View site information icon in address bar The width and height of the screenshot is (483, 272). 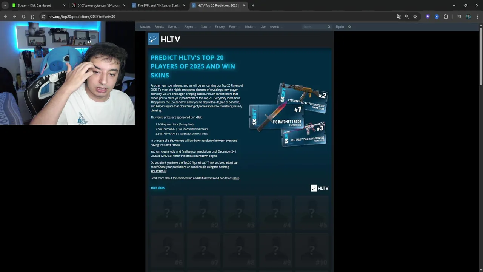click(x=43, y=17)
